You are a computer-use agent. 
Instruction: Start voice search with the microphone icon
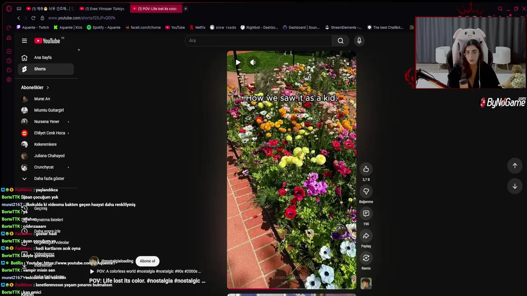coord(359,41)
